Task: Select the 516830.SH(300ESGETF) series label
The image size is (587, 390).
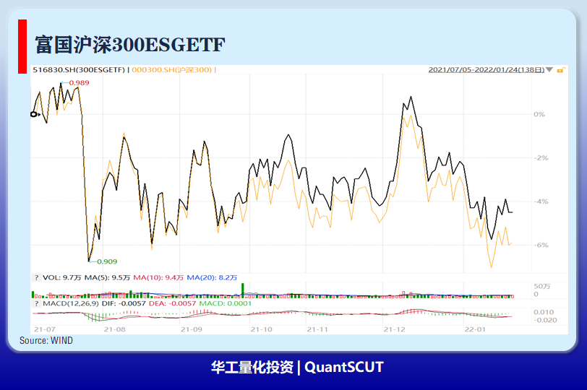Action: tap(79, 69)
